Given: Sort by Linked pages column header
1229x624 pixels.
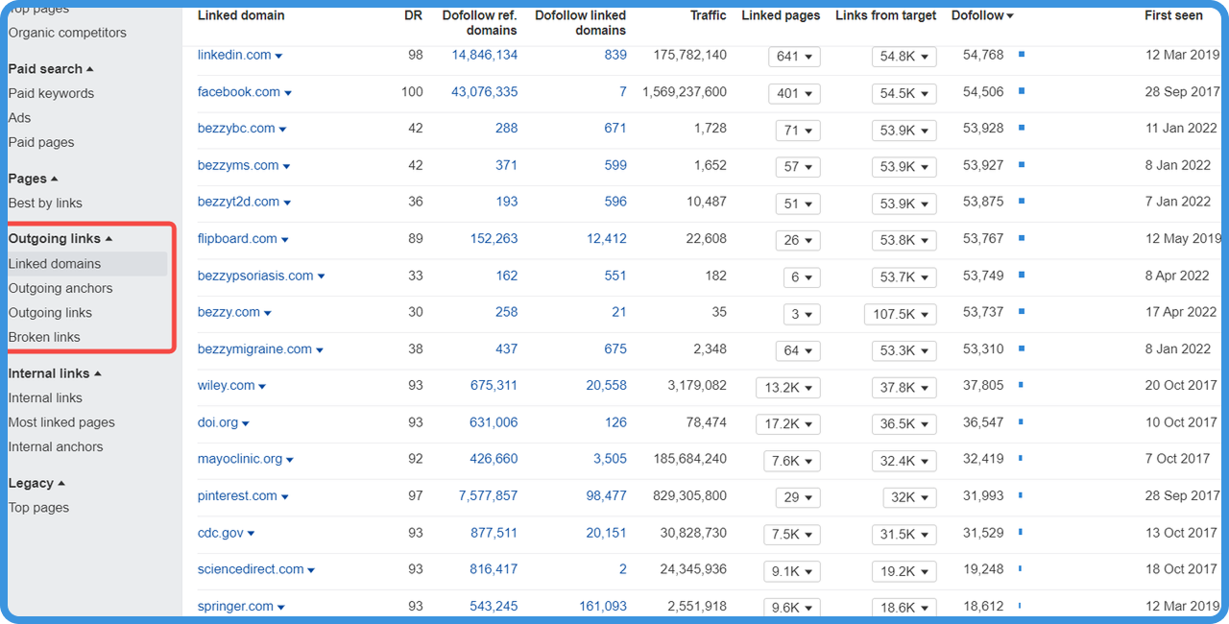Looking at the screenshot, I should 781,15.
